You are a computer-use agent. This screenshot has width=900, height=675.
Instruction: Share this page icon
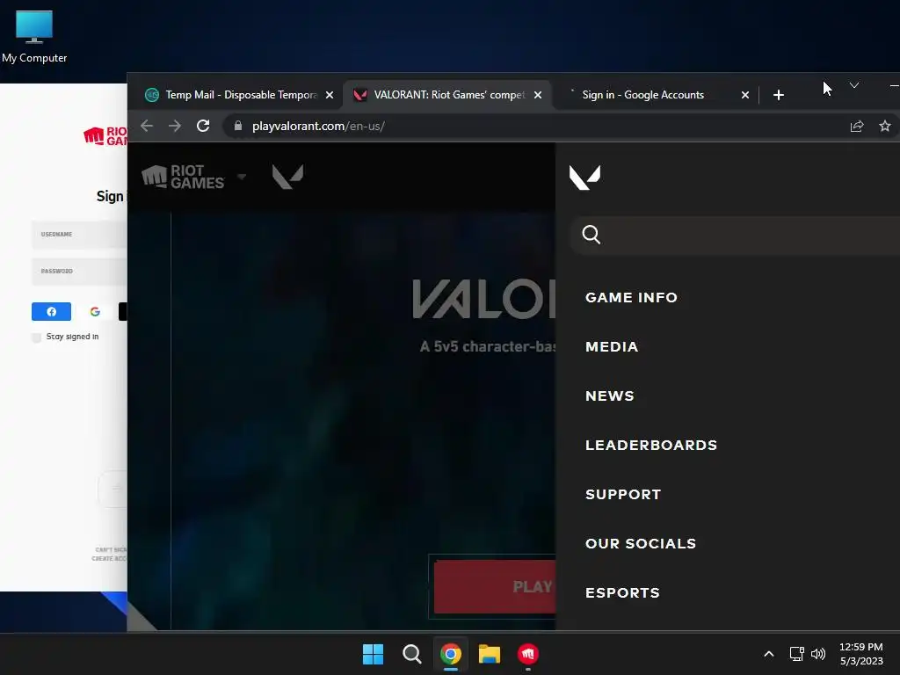(x=857, y=126)
